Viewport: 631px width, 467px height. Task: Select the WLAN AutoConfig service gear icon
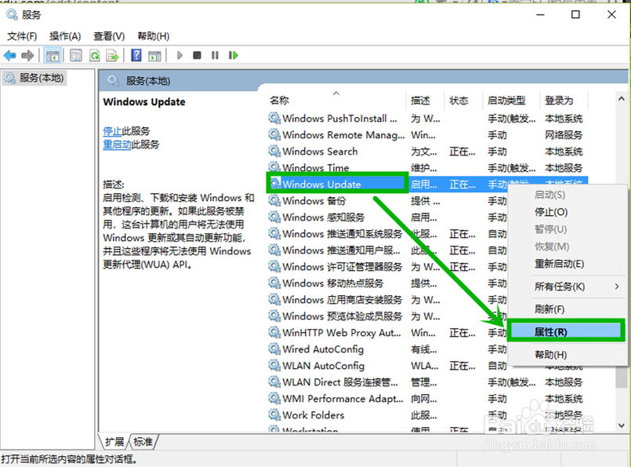274,366
